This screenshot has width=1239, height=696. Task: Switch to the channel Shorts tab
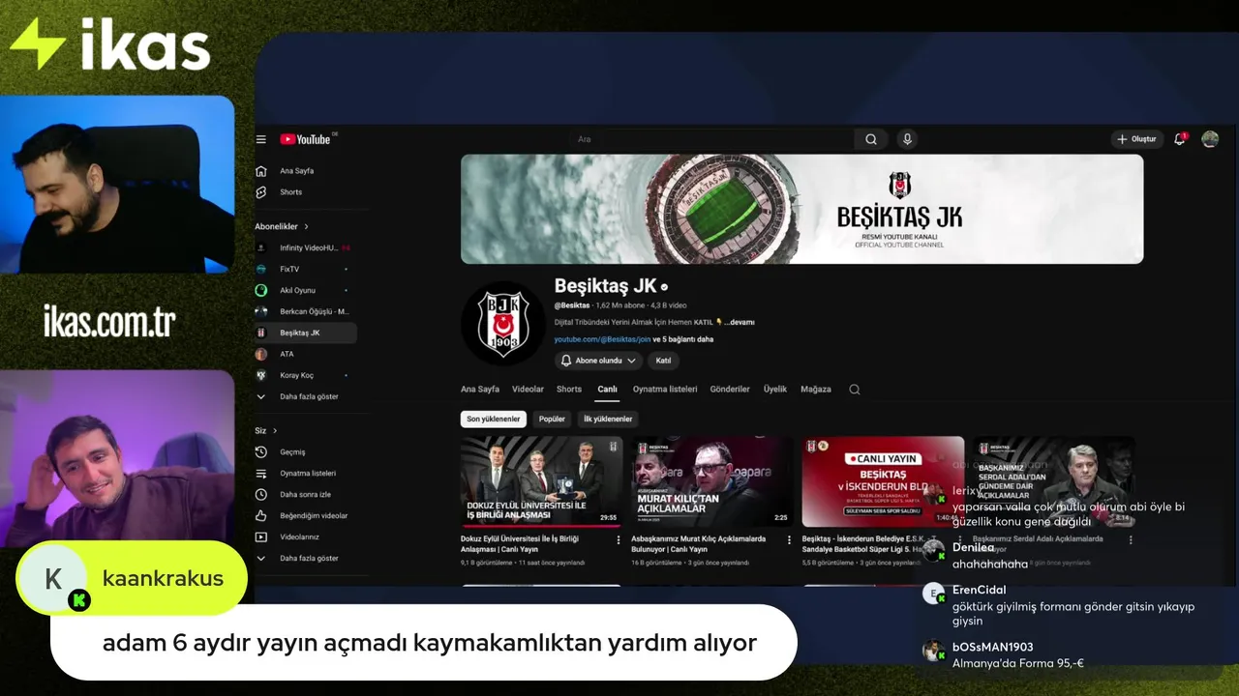click(569, 390)
